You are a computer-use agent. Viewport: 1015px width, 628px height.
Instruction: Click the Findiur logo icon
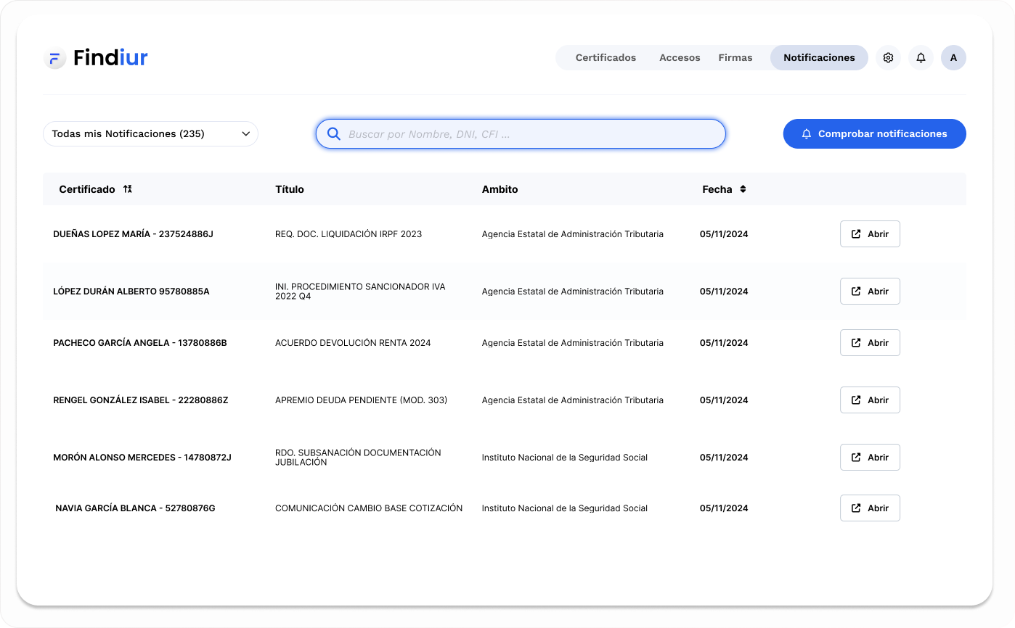[54, 58]
